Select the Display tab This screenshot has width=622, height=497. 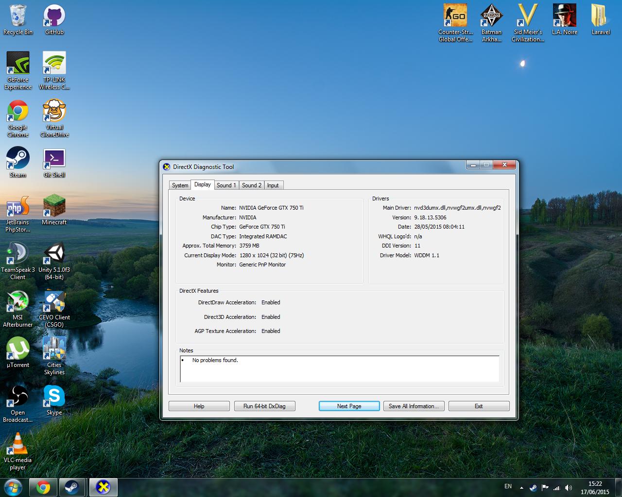pyautogui.click(x=203, y=184)
